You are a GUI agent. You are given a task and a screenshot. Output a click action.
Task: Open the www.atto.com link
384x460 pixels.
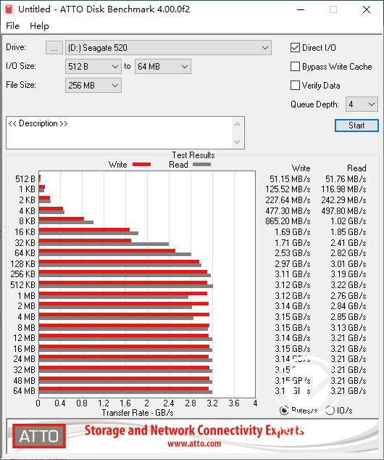point(194,443)
